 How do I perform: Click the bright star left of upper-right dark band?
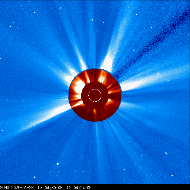137,14
